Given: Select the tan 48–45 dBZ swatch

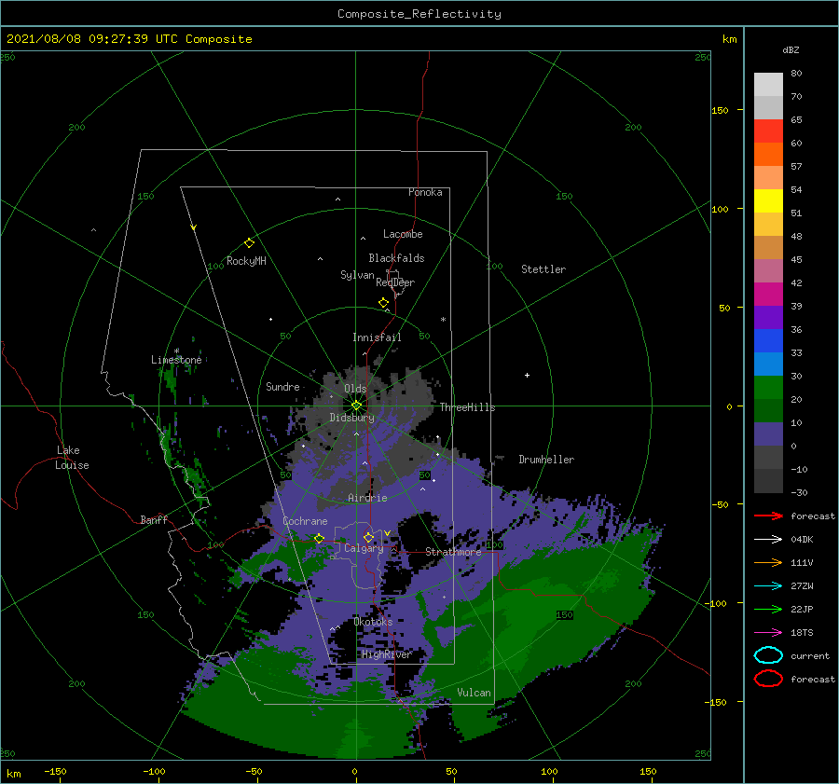Looking at the screenshot, I should pyautogui.click(x=768, y=248).
